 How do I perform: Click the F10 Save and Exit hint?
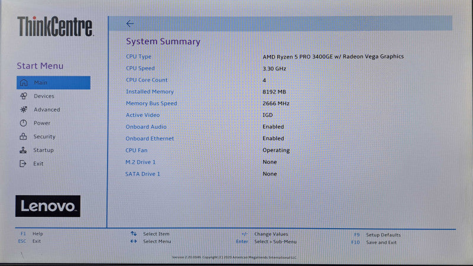[374, 242]
